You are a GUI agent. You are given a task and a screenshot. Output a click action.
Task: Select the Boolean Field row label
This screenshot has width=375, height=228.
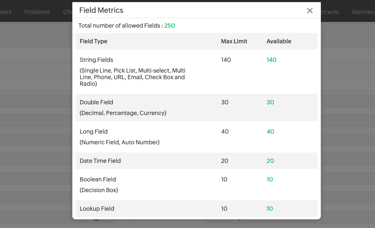coord(98,179)
